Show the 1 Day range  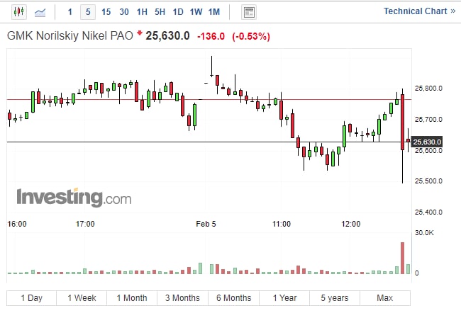pos(31,298)
